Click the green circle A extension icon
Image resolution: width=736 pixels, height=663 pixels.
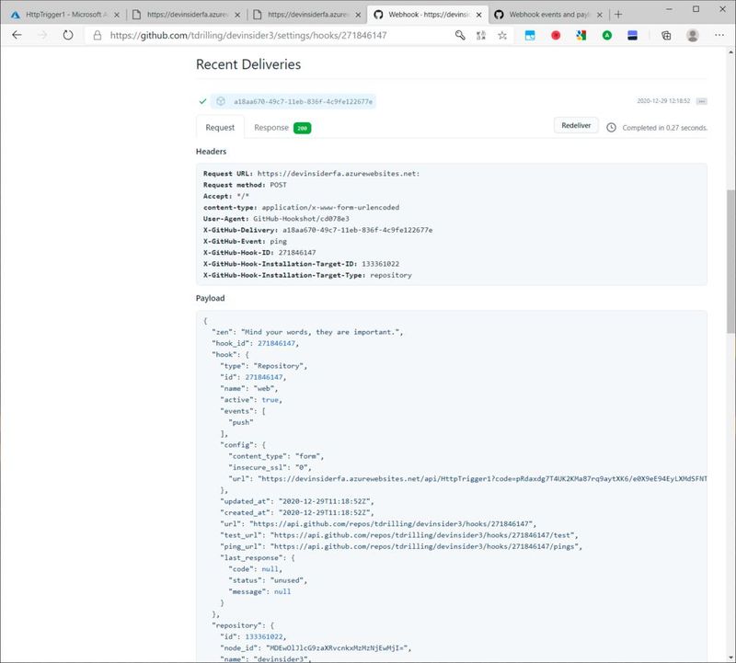[607, 35]
